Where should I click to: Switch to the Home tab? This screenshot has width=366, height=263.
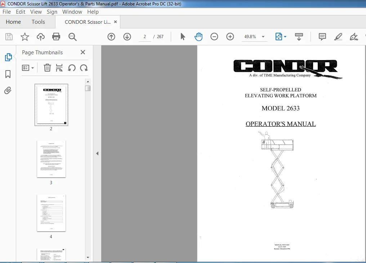tap(13, 22)
